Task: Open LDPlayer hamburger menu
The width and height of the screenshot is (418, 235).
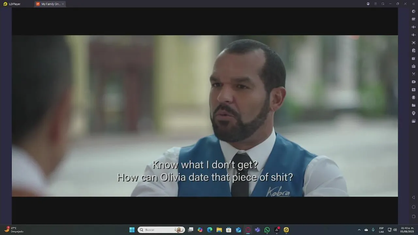Action: click(x=376, y=4)
